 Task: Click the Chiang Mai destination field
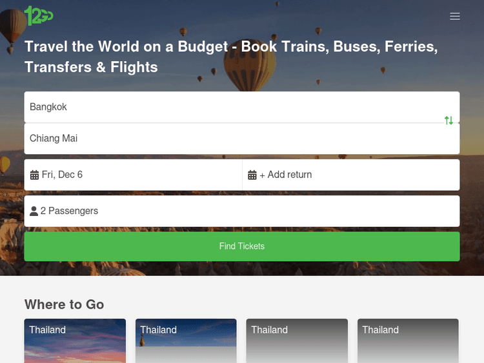click(232, 139)
